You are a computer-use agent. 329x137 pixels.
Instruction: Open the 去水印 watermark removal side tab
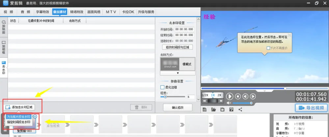pos(4,68)
